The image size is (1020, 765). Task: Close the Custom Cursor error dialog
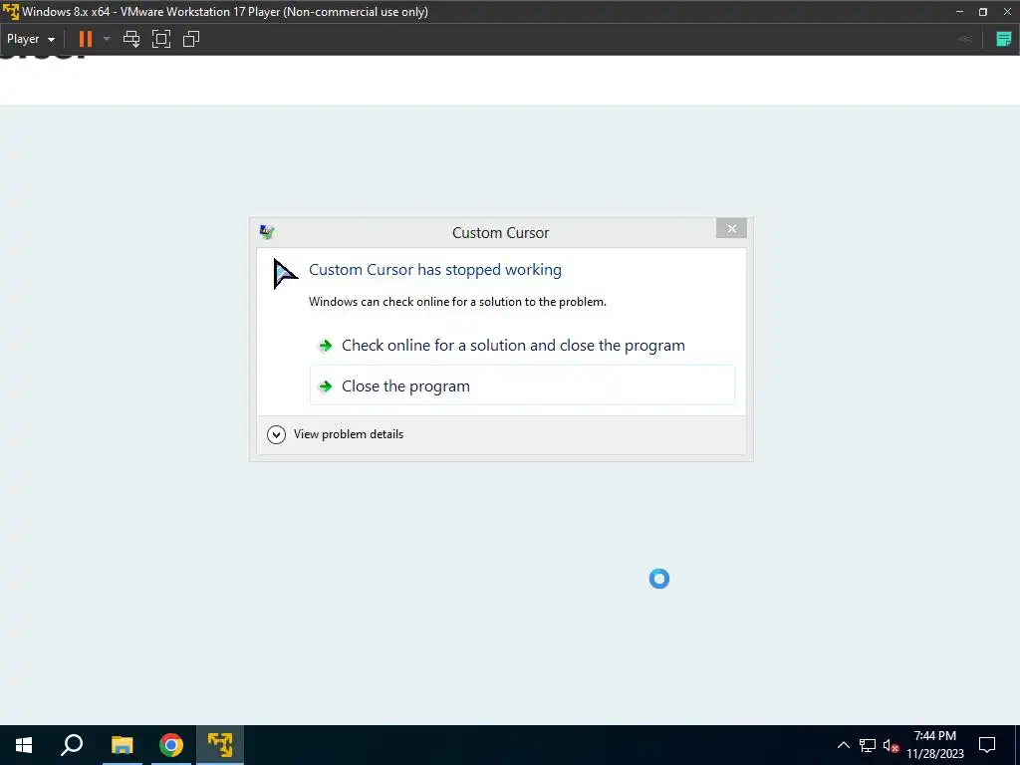pyautogui.click(x=731, y=228)
